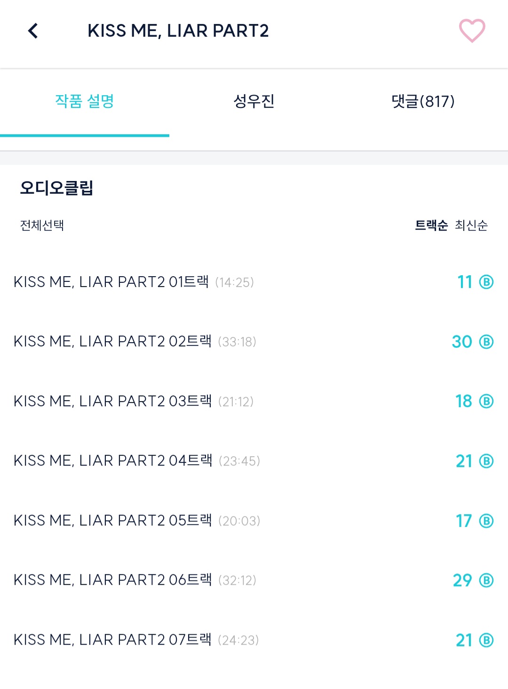The image size is (508, 689).
Task: Open KISS ME, LIAR PART2 02트랙
Action: (x=112, y=341)
